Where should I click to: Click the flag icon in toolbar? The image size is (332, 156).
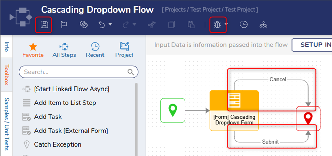tap(64, 25)
